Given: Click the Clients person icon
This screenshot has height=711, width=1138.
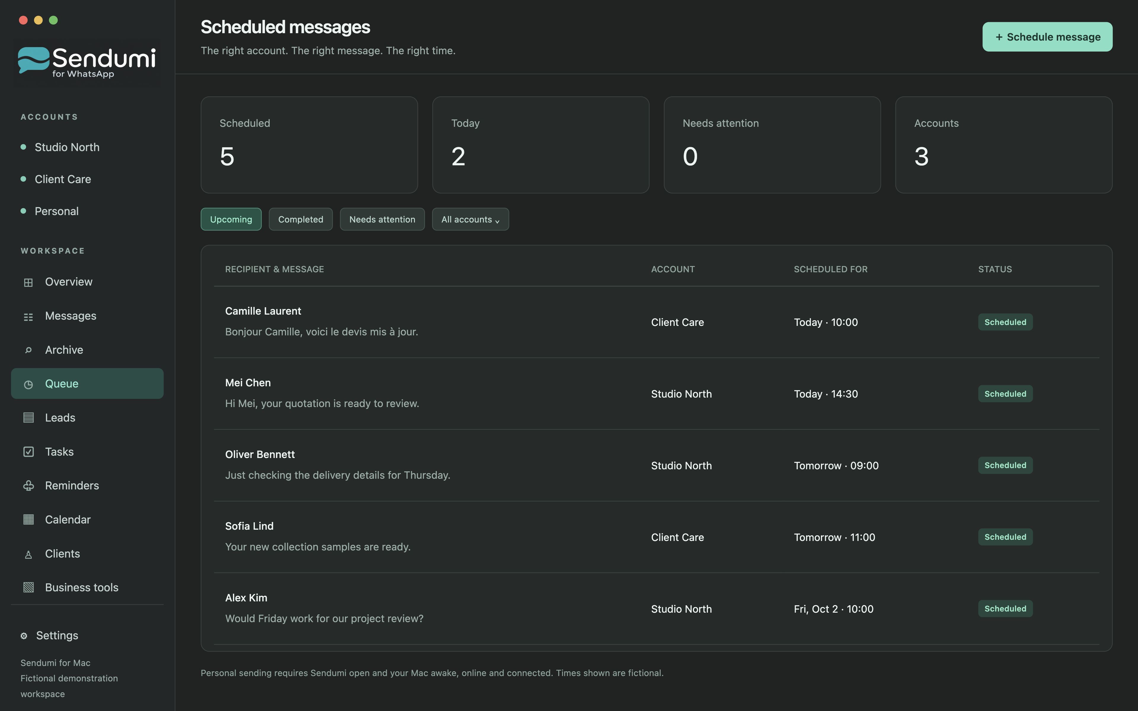Looking at the screenshot, I should tap(28, 554).
